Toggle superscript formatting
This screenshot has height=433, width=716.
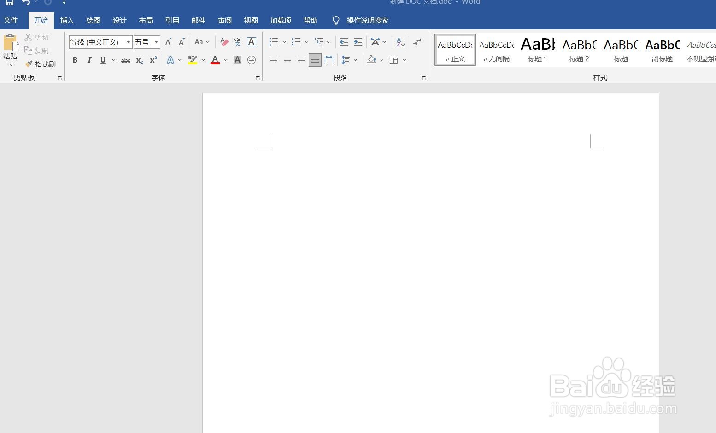click(153, 60)
